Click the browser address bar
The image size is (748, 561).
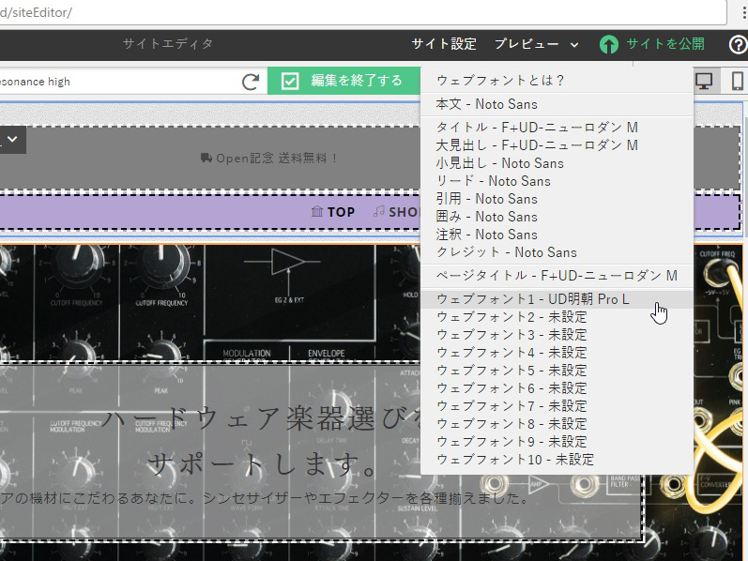(362, 12)
